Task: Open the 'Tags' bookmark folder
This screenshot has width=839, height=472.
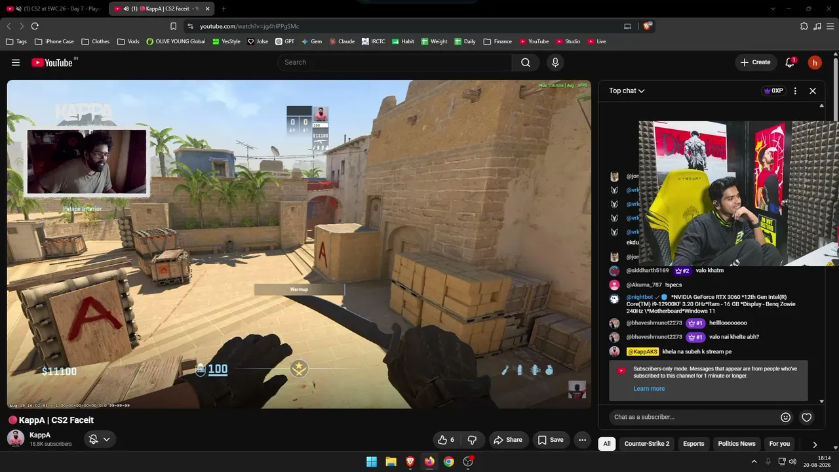Action: pos(16,41)
